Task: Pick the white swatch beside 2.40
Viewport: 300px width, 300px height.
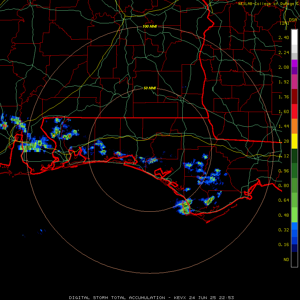Action: (x=294, y=37)
